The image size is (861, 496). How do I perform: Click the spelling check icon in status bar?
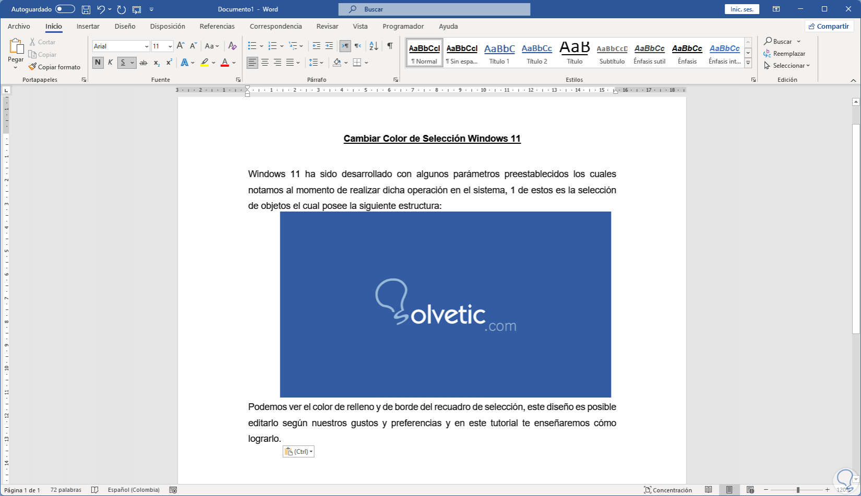point(95,490)
